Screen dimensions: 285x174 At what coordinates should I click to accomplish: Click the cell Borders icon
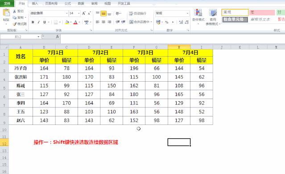(x=56, y=22)
